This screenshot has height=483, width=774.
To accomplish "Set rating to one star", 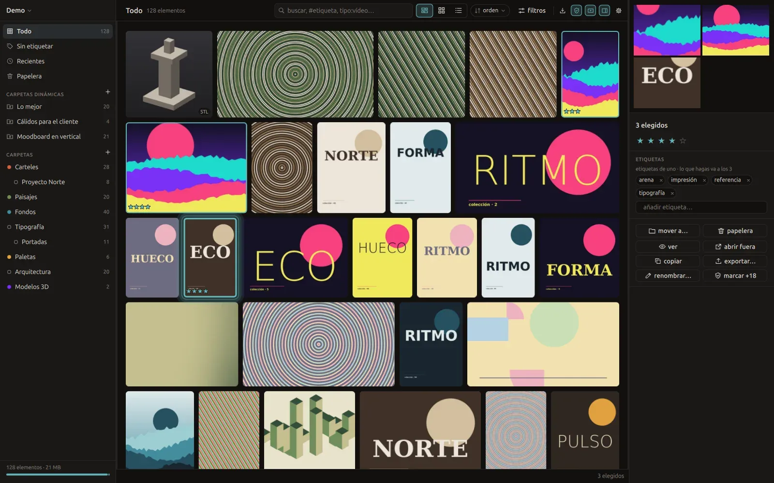I will point(640,141).
